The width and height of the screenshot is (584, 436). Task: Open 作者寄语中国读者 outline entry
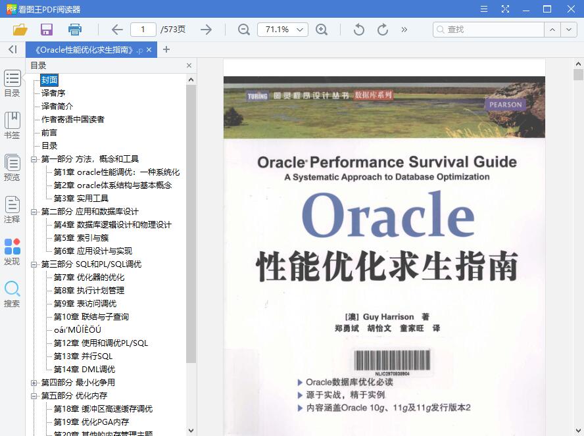click(x=72, y=119)
